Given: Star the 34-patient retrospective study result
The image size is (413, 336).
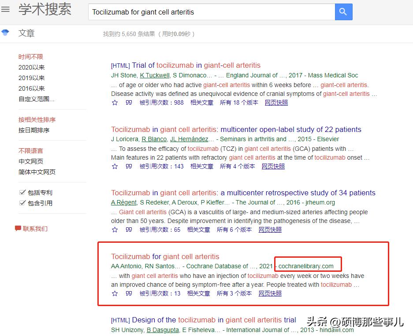Looking at the screenshot, I should pyautogui.click(x=115, y=230).
